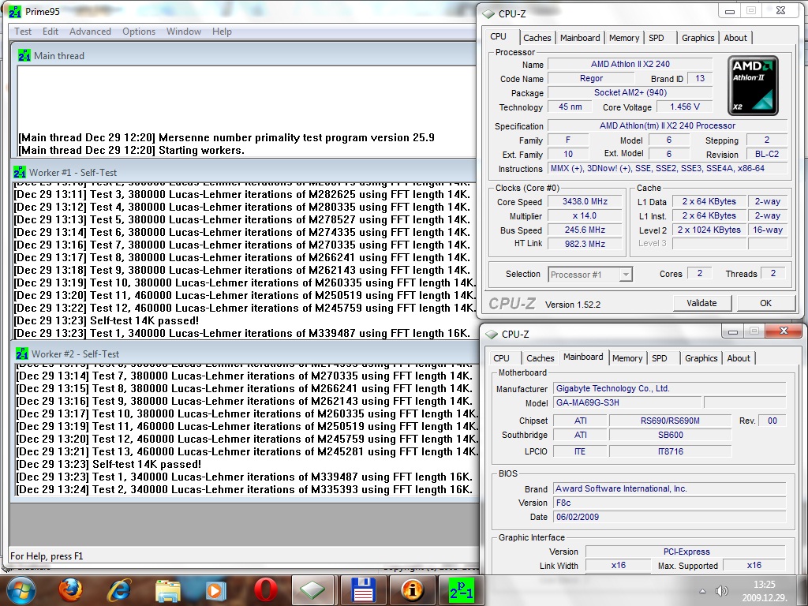Click the volume speaker tray icon
Viewport: 808px width, 606px height.
[721, 590]
